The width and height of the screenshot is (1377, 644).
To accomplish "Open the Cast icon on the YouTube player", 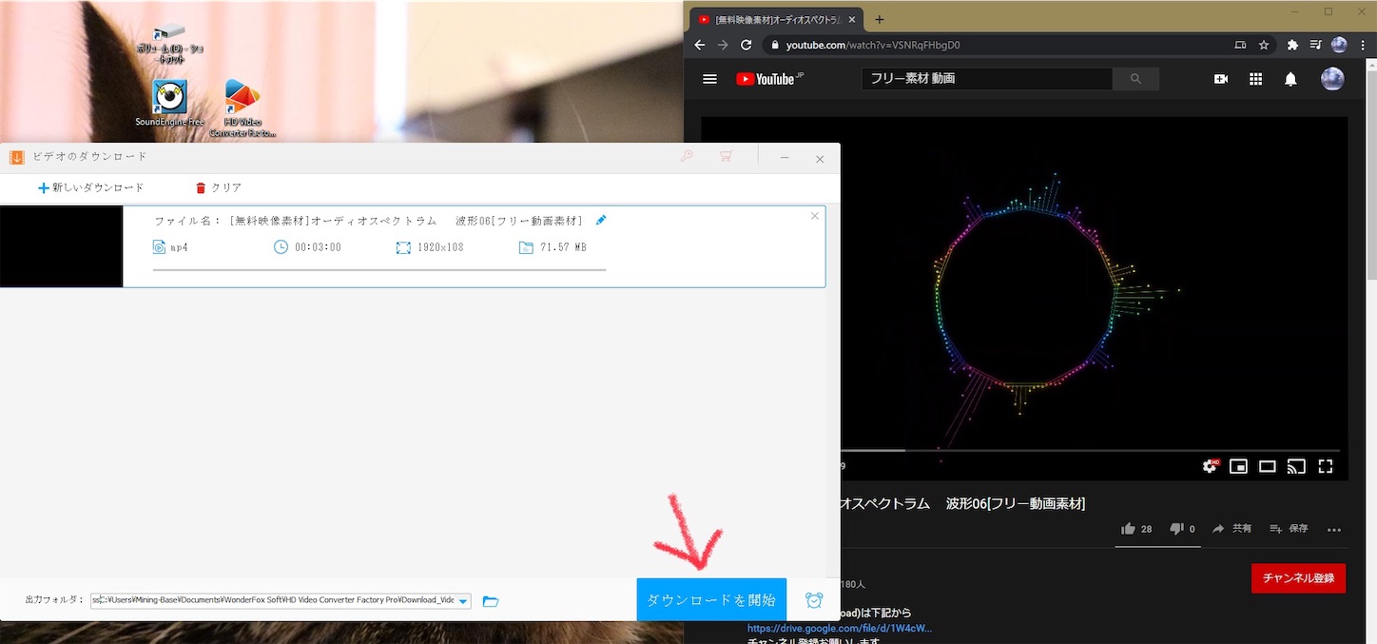I will (1296, 466).
